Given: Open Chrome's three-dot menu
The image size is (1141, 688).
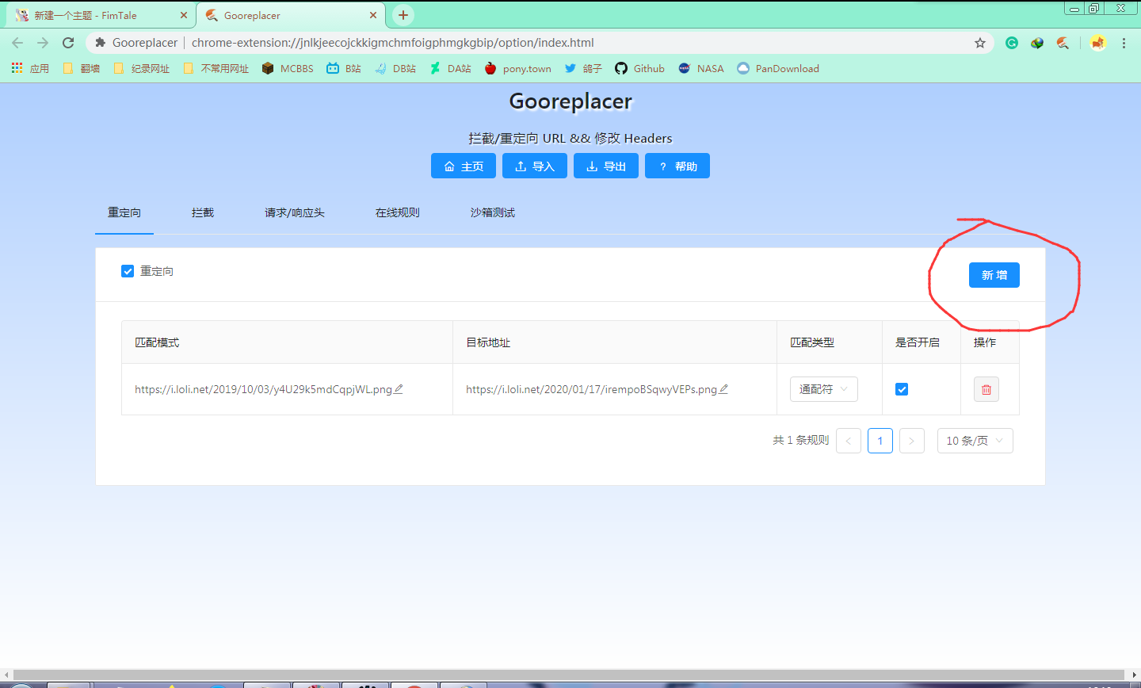Looking at the screenshot, I should (1124, 43).
